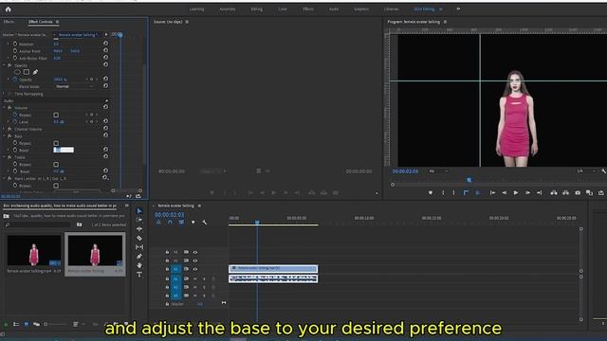Select the Pen tool in tools panel
Viewport: 607px width, 341px height.
tap(139, 257)
